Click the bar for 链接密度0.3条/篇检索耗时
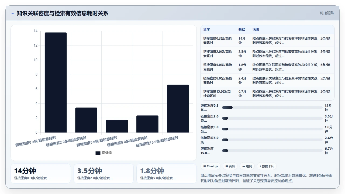The image size is (345, 194). 56,82
